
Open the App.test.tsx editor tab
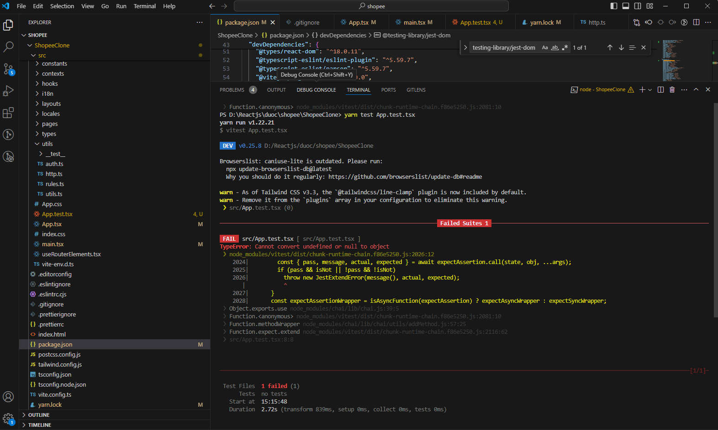coord(481,22)
